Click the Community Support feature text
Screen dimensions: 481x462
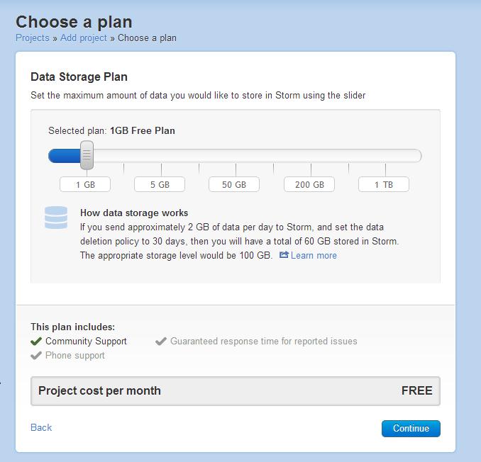pyautogui.click(x=86, y=341)
